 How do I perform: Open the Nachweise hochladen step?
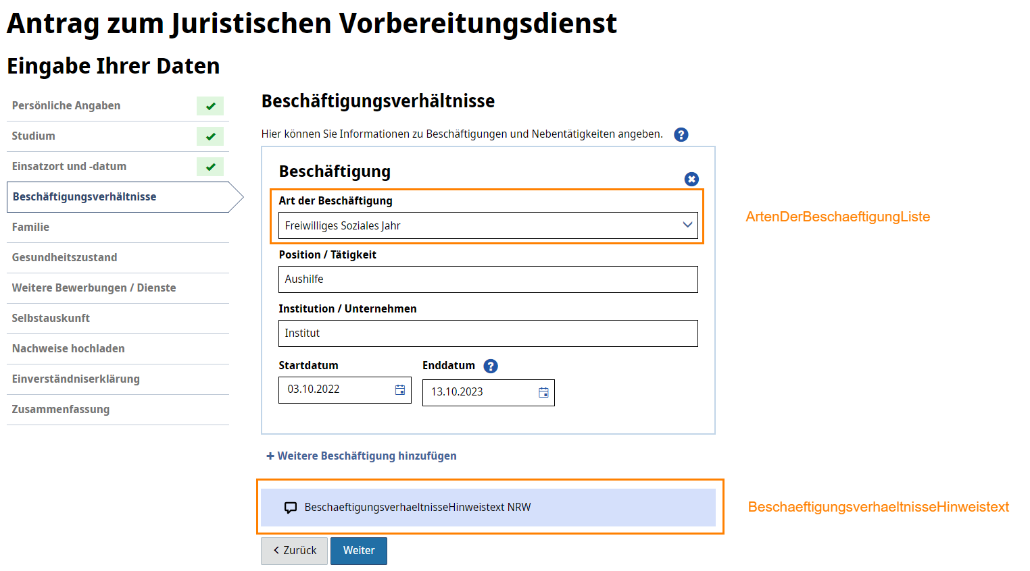tap(118, 349)
